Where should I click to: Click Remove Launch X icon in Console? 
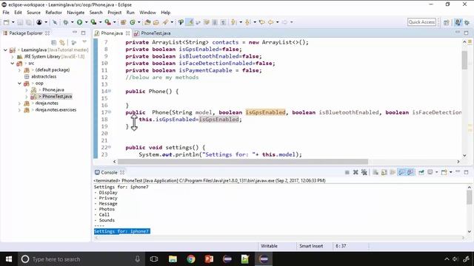click(355, 172)
